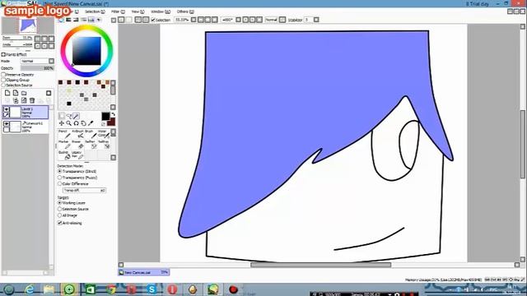Click the black foreground color swatch
This screenshot has width=527, height=296.
pos(105,116)
